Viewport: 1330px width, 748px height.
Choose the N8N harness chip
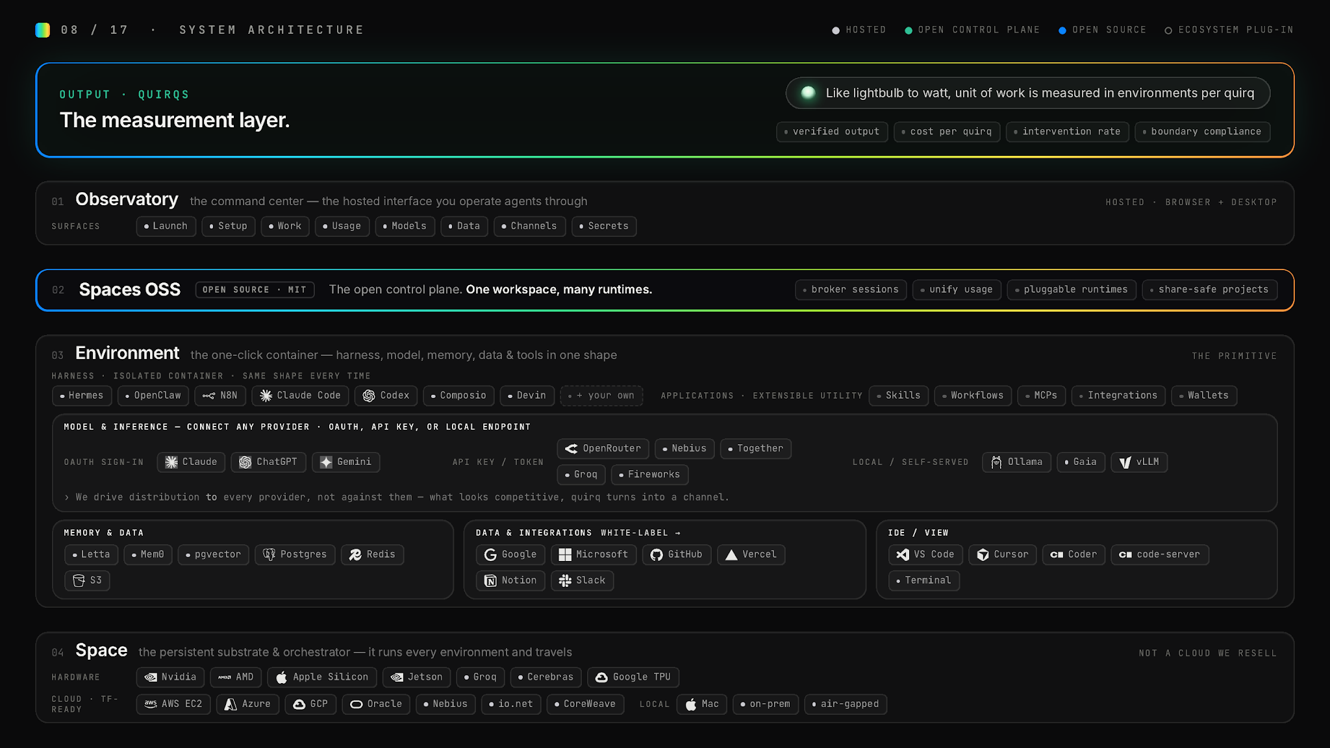[220, 395]
